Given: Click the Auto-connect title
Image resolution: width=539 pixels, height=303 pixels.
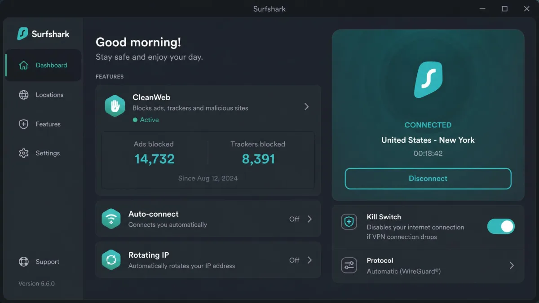Looking at the screenshot, I should [154, 214].
